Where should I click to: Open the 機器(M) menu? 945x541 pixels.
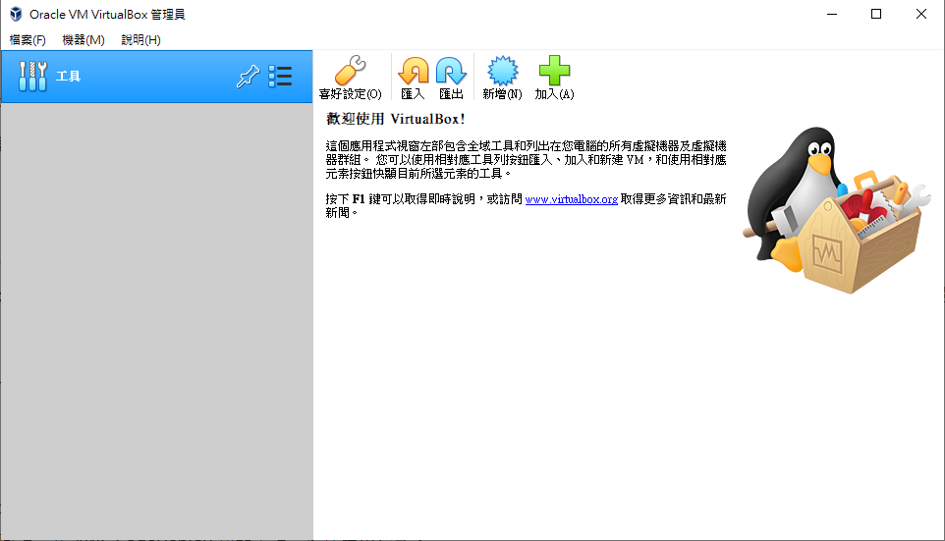tap(83, 39)
